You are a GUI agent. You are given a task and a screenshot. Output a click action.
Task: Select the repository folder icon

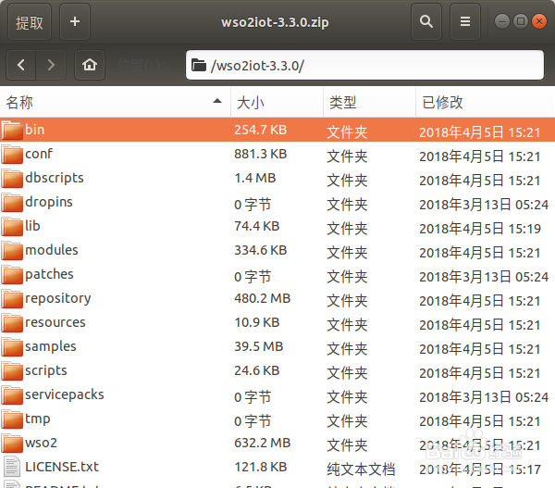coord(12,299)
